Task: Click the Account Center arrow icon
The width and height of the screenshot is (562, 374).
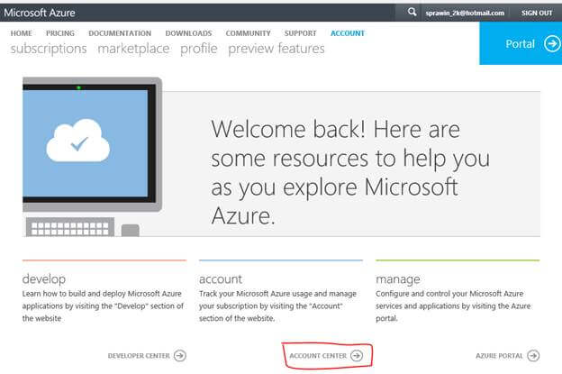Action: click(x=357, y=356)
